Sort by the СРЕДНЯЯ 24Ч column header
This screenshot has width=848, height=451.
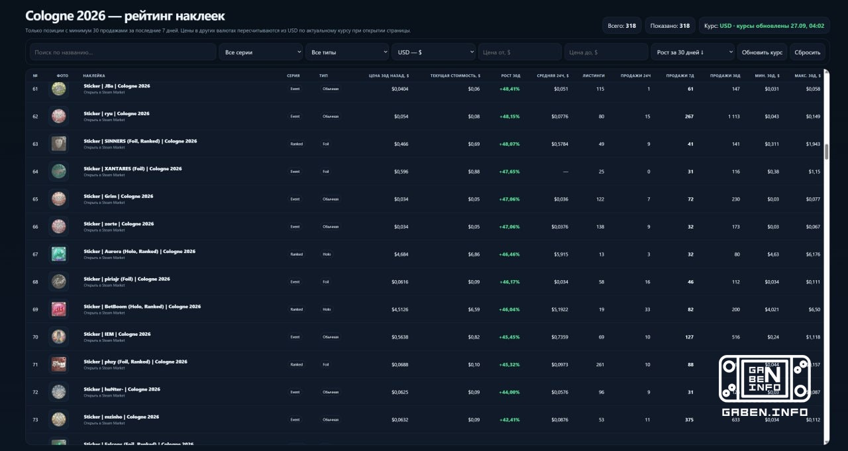[553, 75]
